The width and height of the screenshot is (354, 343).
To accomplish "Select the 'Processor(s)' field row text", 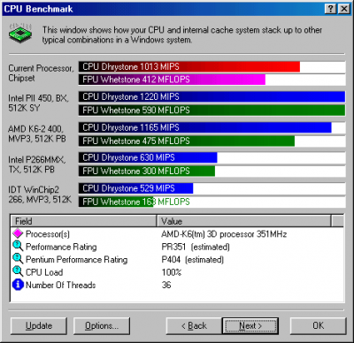I will [48, 234].
